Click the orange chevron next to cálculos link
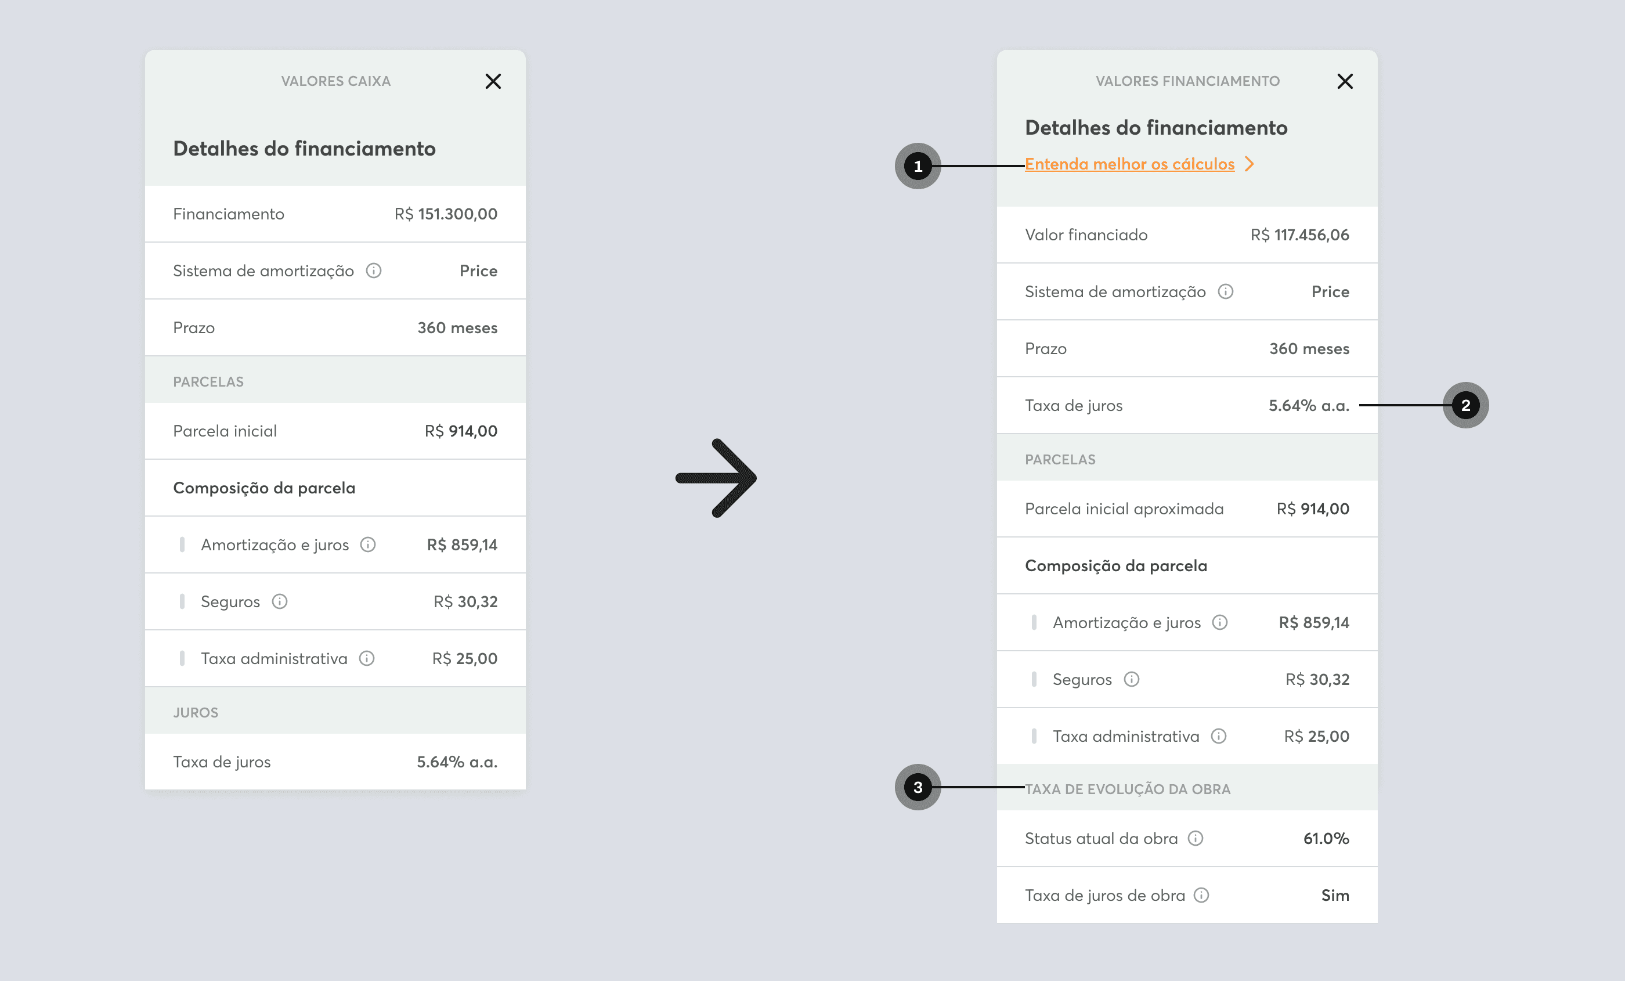The image size is (1625, 981). point(1249,164)
